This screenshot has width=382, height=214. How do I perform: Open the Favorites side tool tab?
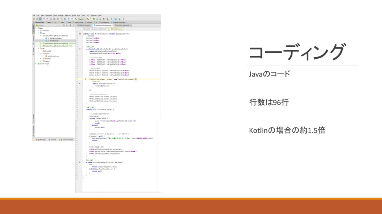click(33, 118)
